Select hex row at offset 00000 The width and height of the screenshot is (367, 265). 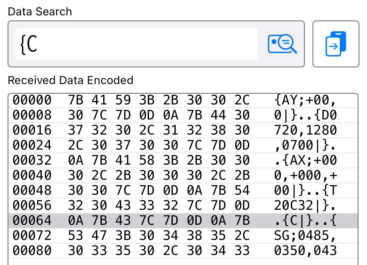tap(183, 100)
